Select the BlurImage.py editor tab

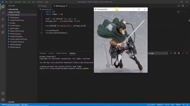(x=61, y=6)
